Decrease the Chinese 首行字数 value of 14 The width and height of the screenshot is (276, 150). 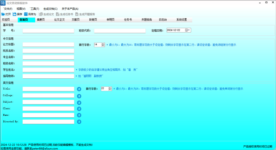click(x=103, y=46)
